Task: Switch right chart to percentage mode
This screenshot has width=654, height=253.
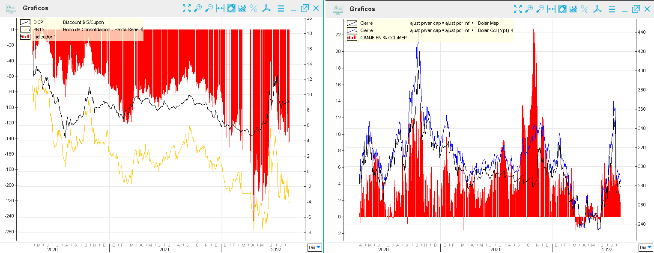Action: (585, 9)
